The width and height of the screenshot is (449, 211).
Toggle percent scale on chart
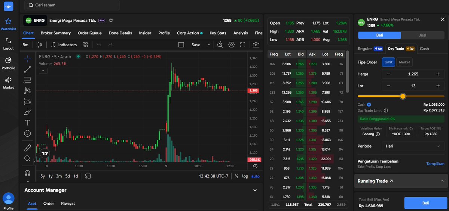click(236, 176)
